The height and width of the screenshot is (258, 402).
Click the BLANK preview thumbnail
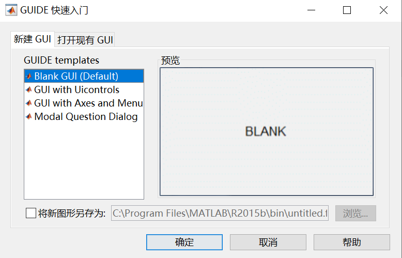tap(267, 131)
